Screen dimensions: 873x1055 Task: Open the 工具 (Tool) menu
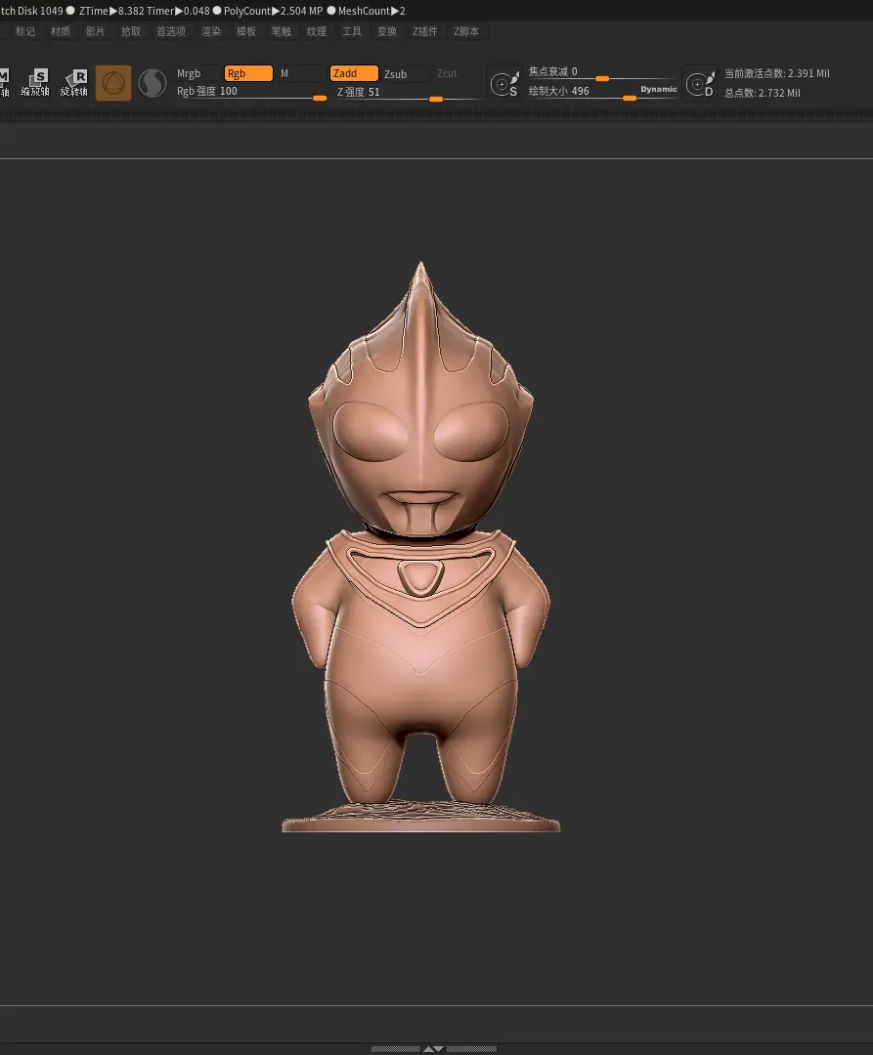(x=351, y=31)
